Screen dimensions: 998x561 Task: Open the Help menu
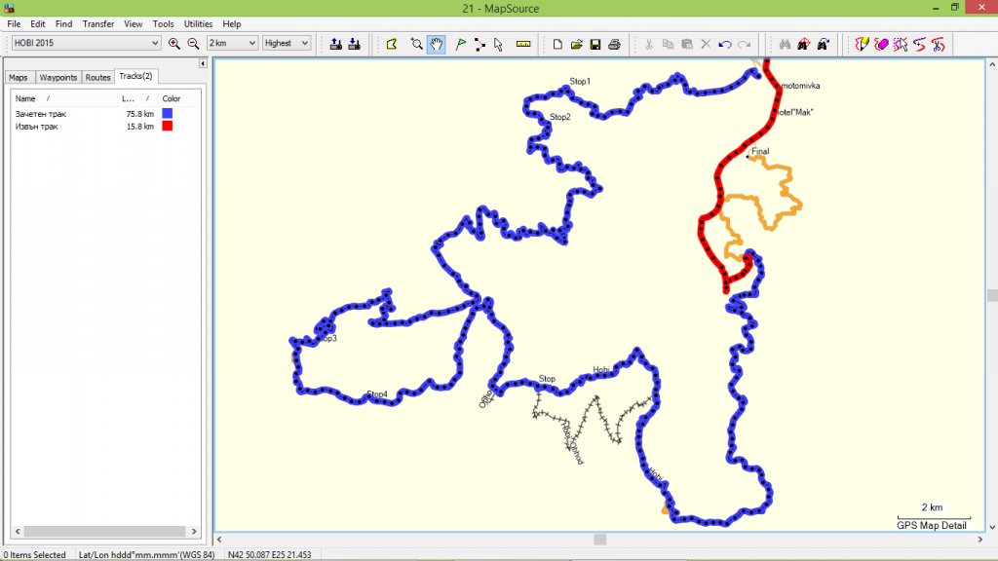pyautogui.click(x=232, y=23)
